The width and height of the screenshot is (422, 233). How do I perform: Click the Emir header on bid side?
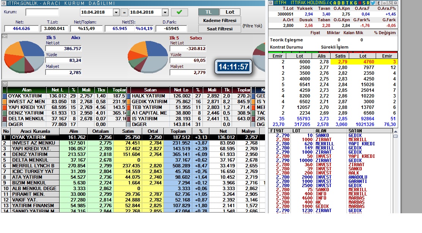coord(278,56)
